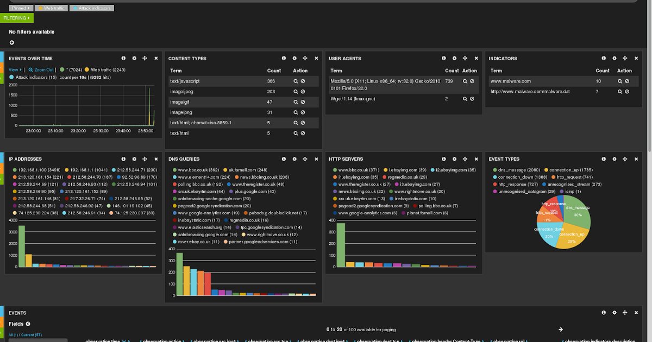652x342 pixels.
Task: Click the green * (7024) legend dot
Action: [62, 69]
